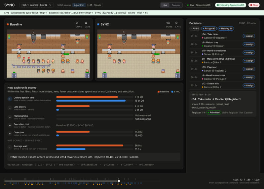Click the minus icon beside Planning time

click(x=10, y=117)
